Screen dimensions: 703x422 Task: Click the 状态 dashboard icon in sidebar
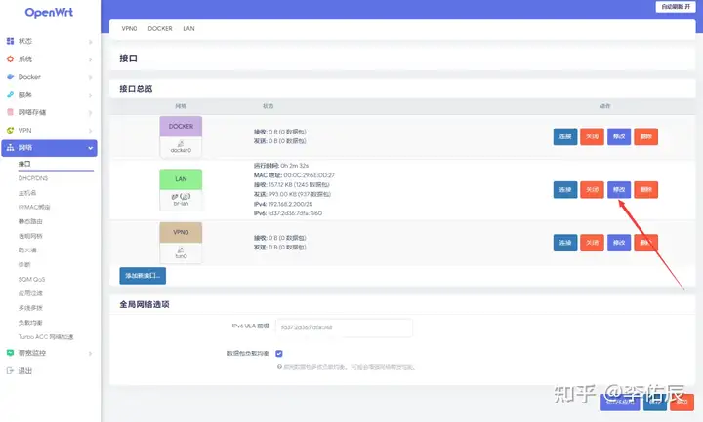pyautogui.click(x=10, y=41)
